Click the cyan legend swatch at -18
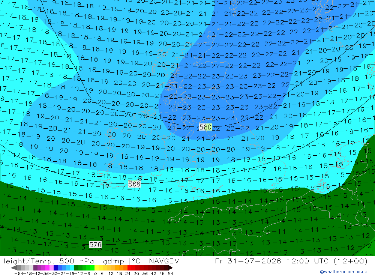The height and width of the screenshot is (275, 375). click(x=72, y=268)
